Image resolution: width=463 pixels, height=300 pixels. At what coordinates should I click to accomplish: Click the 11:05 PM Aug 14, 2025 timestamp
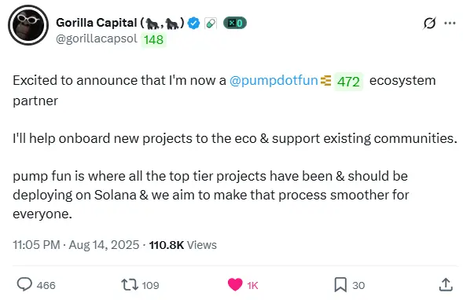tap(76, 245)
